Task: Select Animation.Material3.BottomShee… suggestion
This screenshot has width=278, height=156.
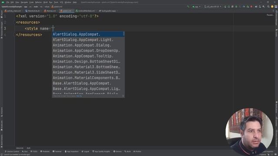Action: (88, 67)
